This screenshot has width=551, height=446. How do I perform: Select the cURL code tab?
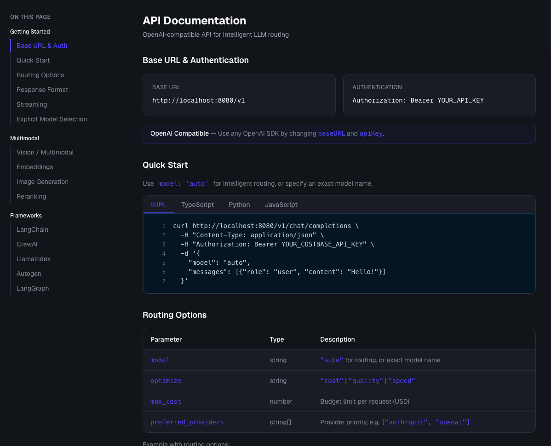(x=158, y=205)
